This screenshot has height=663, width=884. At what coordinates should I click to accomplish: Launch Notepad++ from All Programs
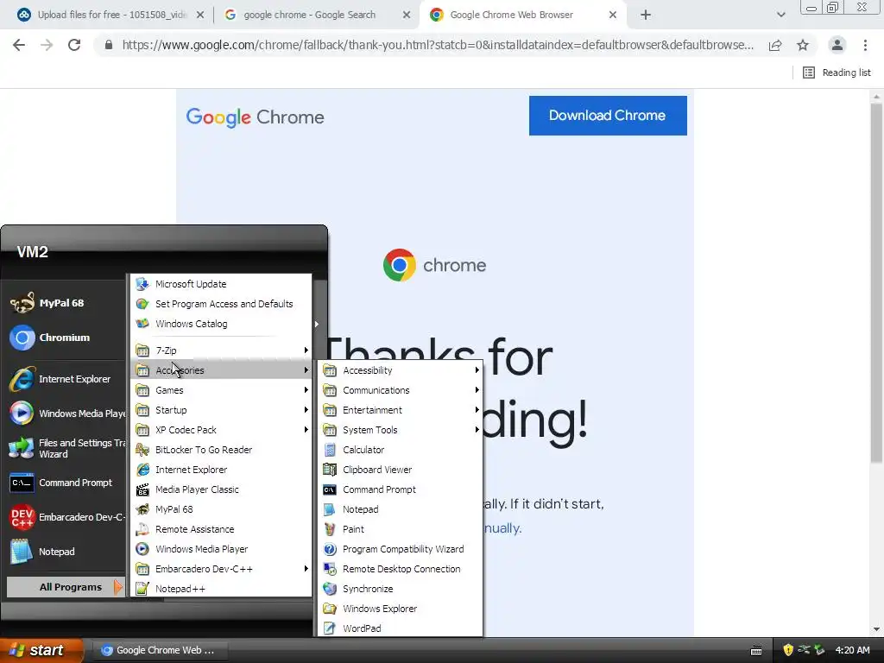tap(221, 589)
